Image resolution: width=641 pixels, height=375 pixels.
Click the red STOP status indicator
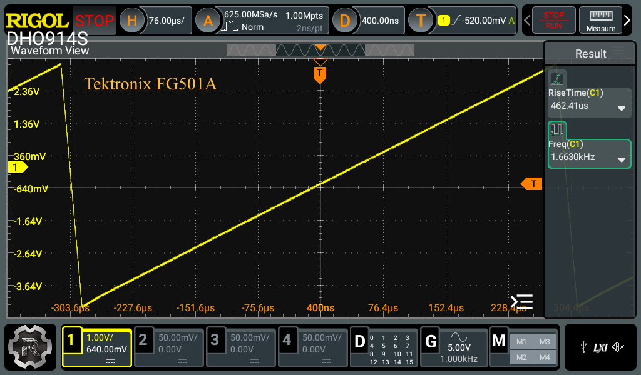pos(95,21)
